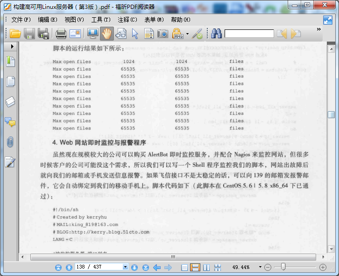Image resolution: width=339 pixels, height=276 pixels.
Task: Click the vertical scrollbar up arrow
Action: pyautogui.click(x=331, y=49)
